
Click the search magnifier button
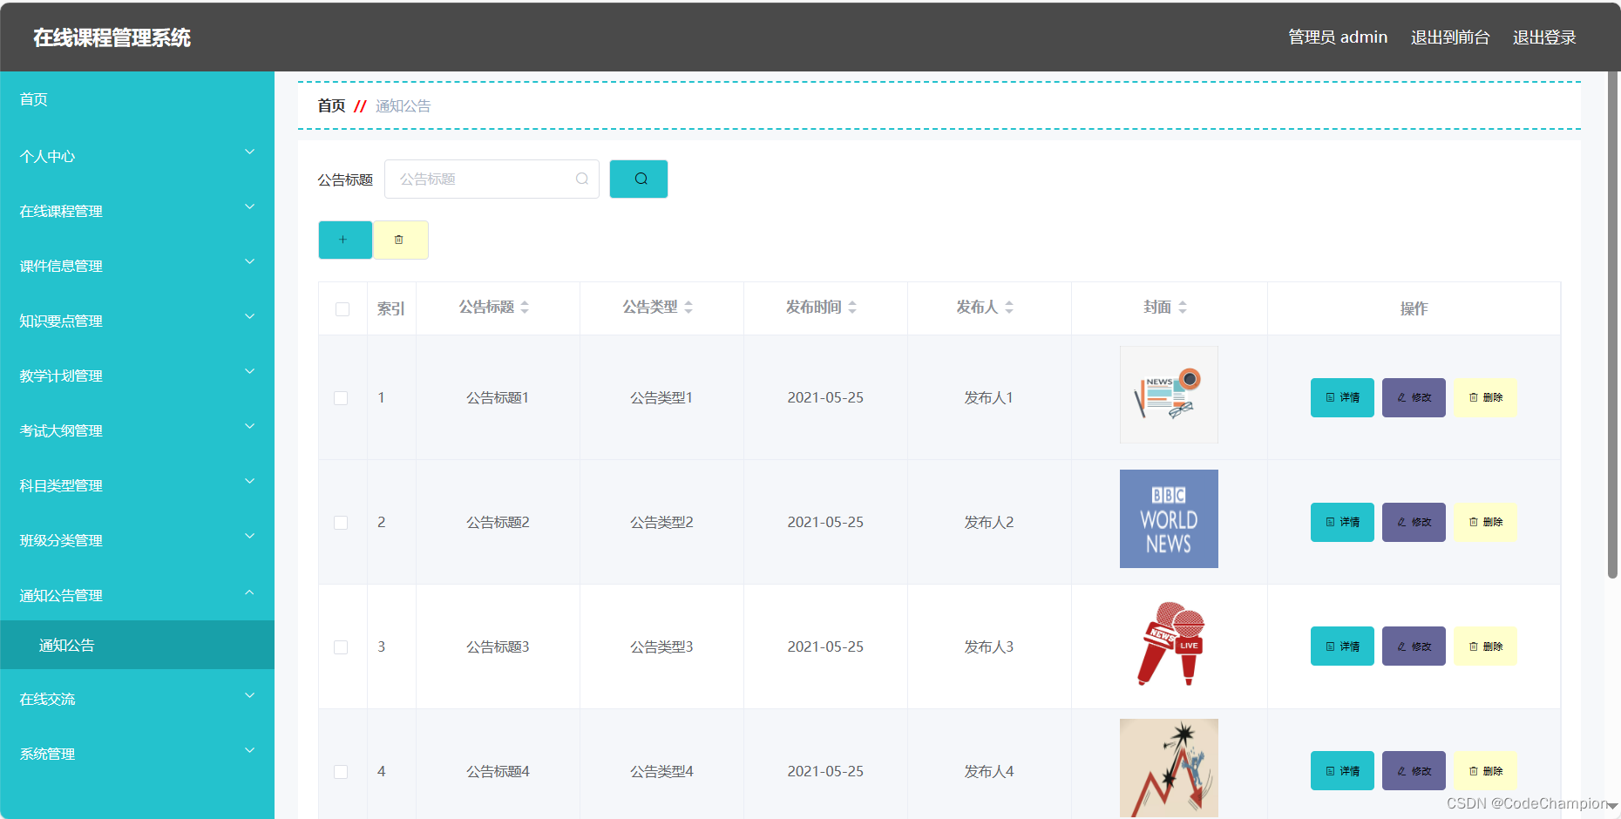[x=639, y=179]
